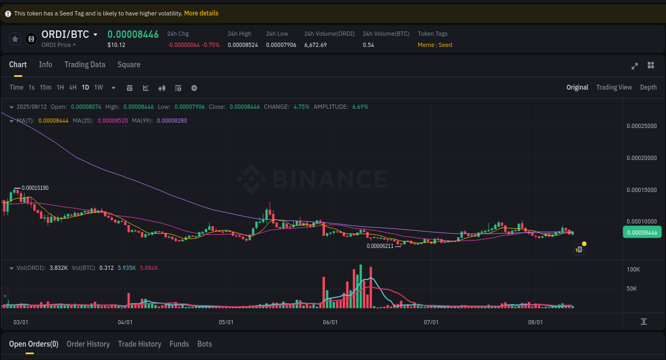666x360 pixels.
Task: Open the Order History tab
Action: 88,344
